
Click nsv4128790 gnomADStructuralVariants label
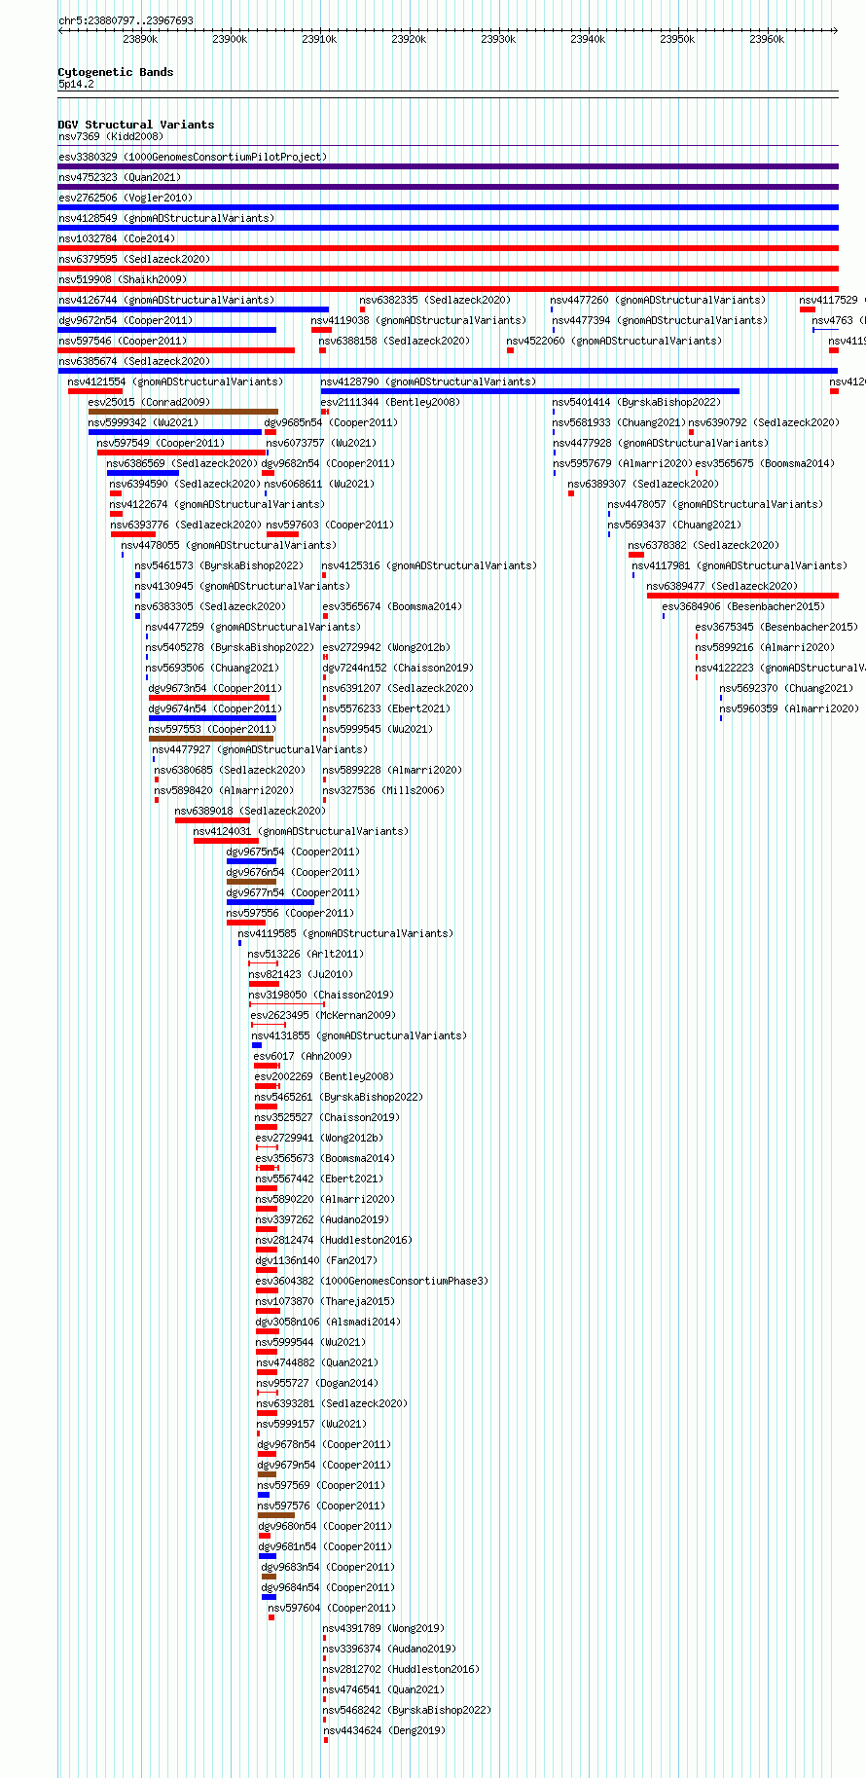click(428, 381)
